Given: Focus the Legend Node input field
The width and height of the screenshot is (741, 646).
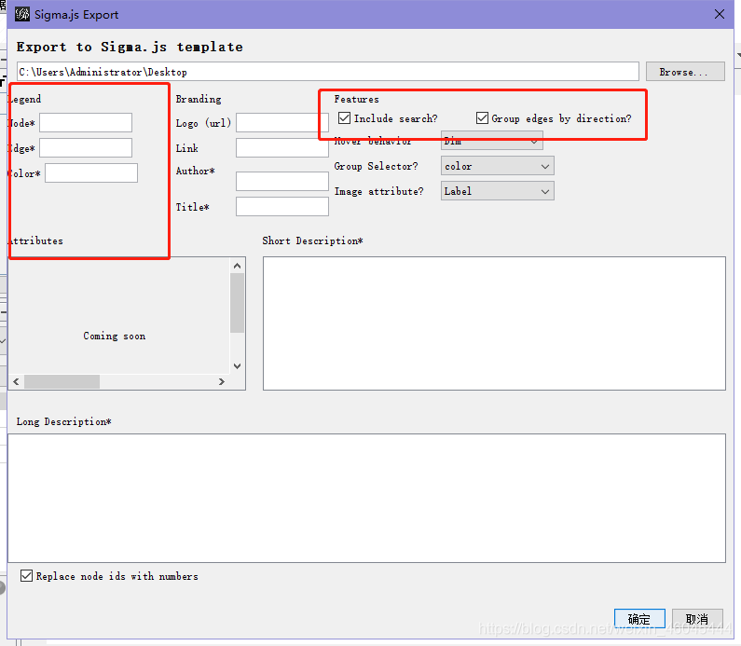Looking at the screenshot, I should 86,122.
